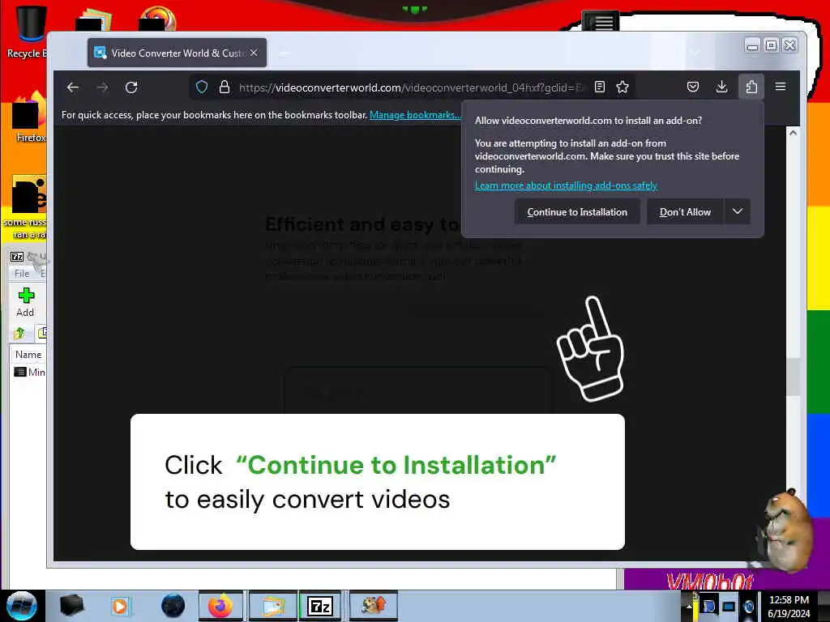Click the Firefox forward arrow
The width and height of the screenshot is (830, 622).
click(102, 87)
